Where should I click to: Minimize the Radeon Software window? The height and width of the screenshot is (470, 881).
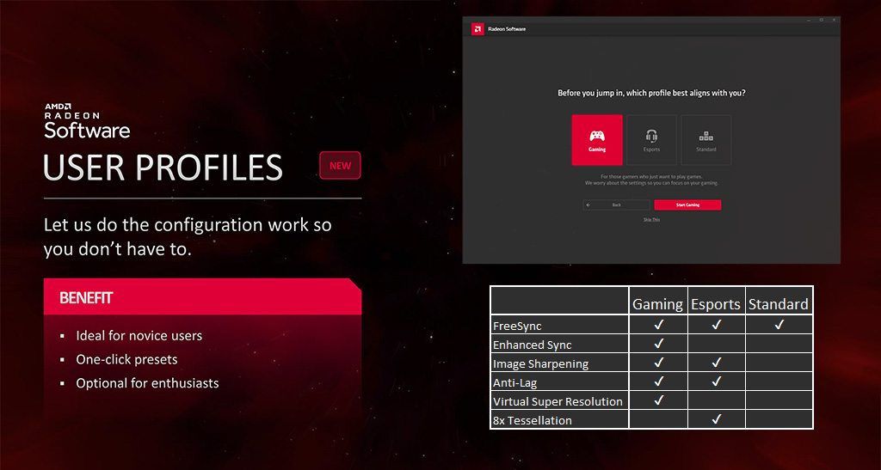(x=808, y=20)
